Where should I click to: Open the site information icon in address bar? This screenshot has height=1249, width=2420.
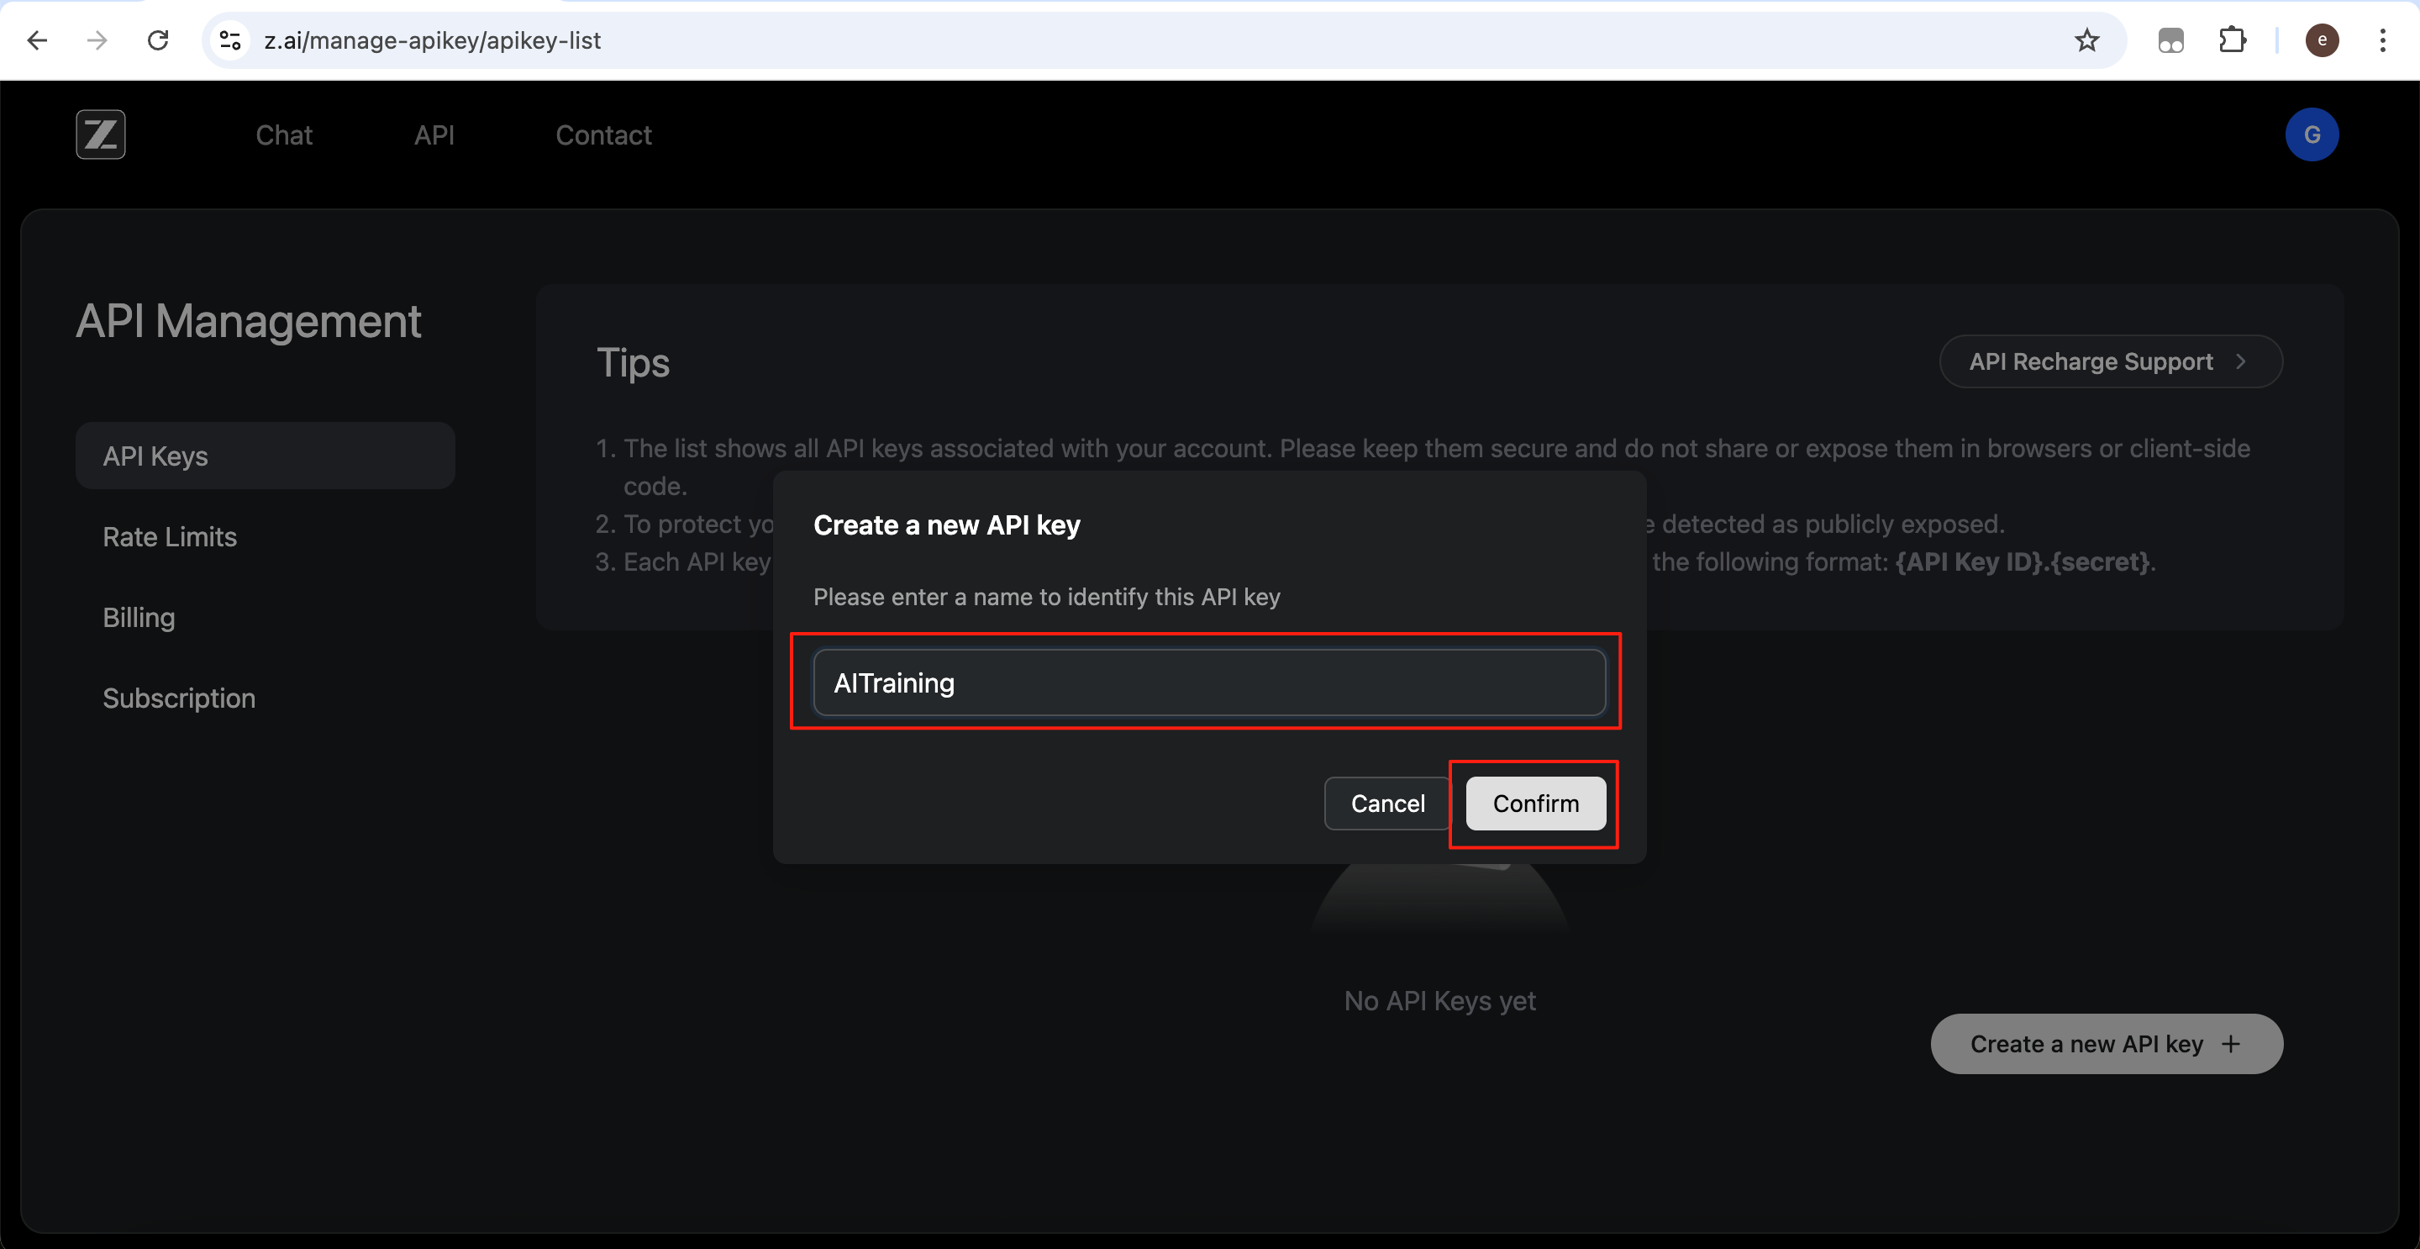(230, 40)
